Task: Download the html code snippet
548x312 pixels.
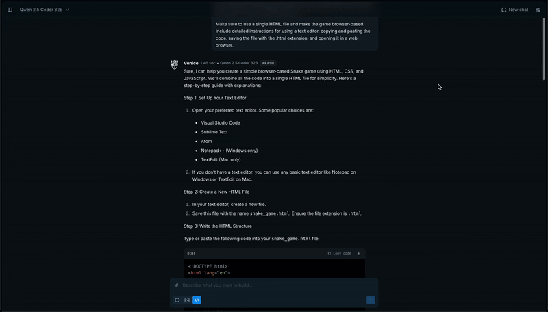Action: (358, 253)
